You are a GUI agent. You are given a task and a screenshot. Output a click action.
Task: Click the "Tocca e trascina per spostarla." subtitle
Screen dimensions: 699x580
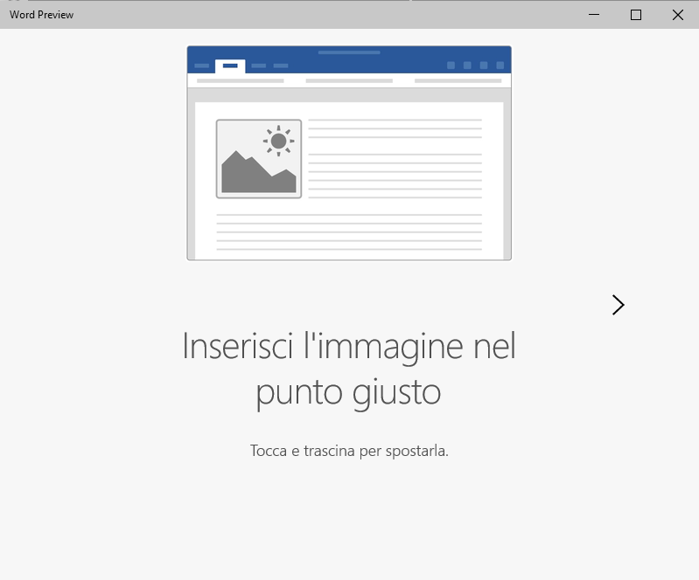tap(349, 452)
